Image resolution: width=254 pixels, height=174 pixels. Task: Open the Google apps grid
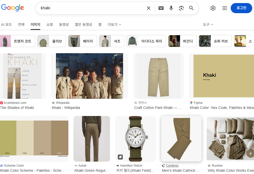point(225,8)
